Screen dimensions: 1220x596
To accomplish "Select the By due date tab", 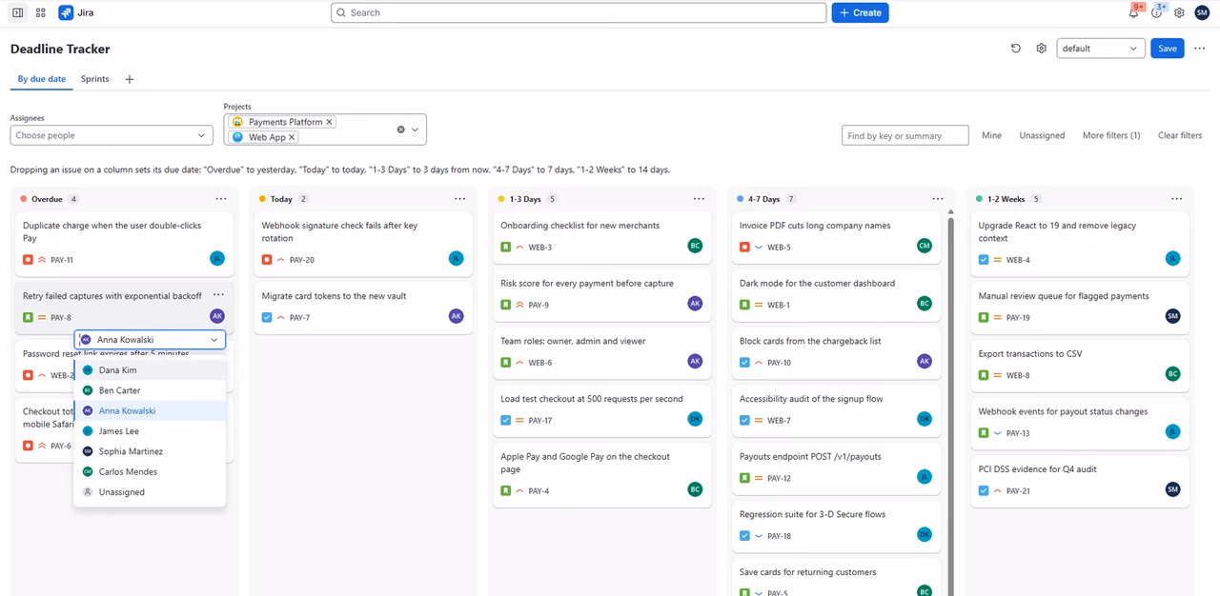I will click(x=42, y=79).
